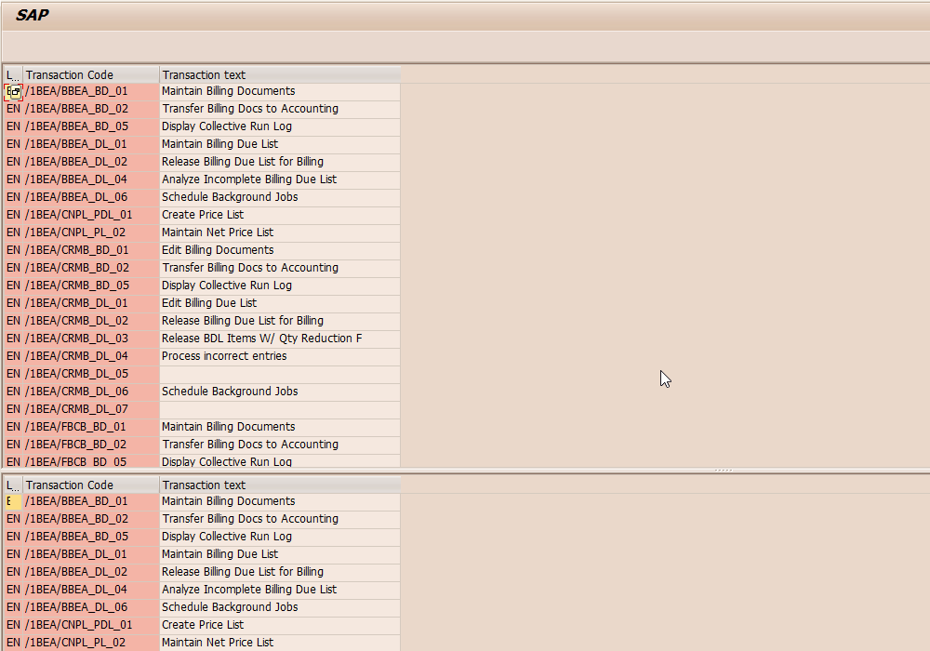Click 'Analyze Incomplete Billing Due List' in upper table
Screen dimensions: 930x651
[249, 179]
